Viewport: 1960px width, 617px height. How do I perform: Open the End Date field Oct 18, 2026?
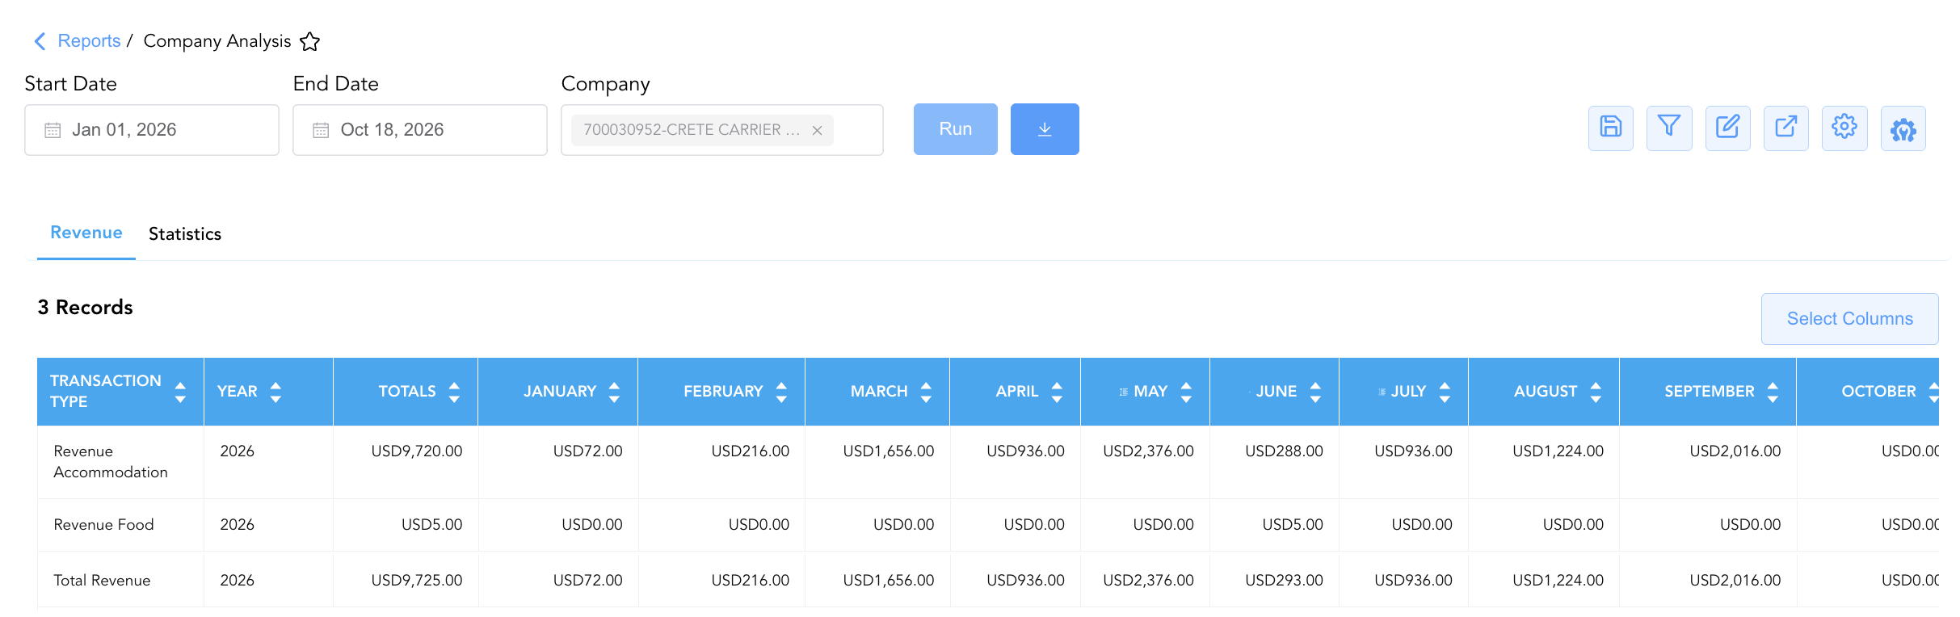[420, 130]
